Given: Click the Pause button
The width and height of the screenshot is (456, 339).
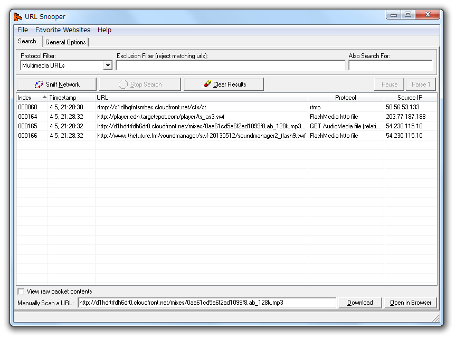Looking at the screenshot, I should click(389, 84).
